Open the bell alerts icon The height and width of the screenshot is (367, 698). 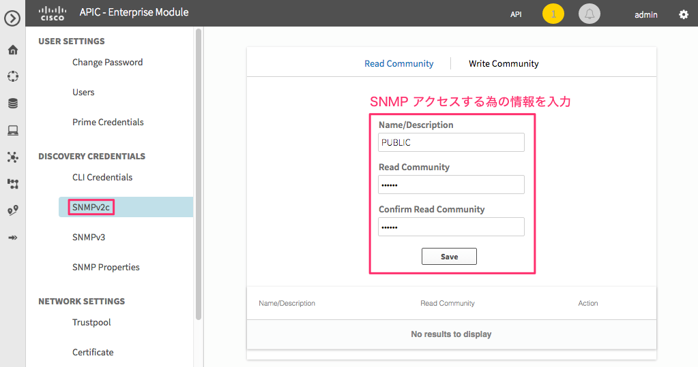pos(590,14)
